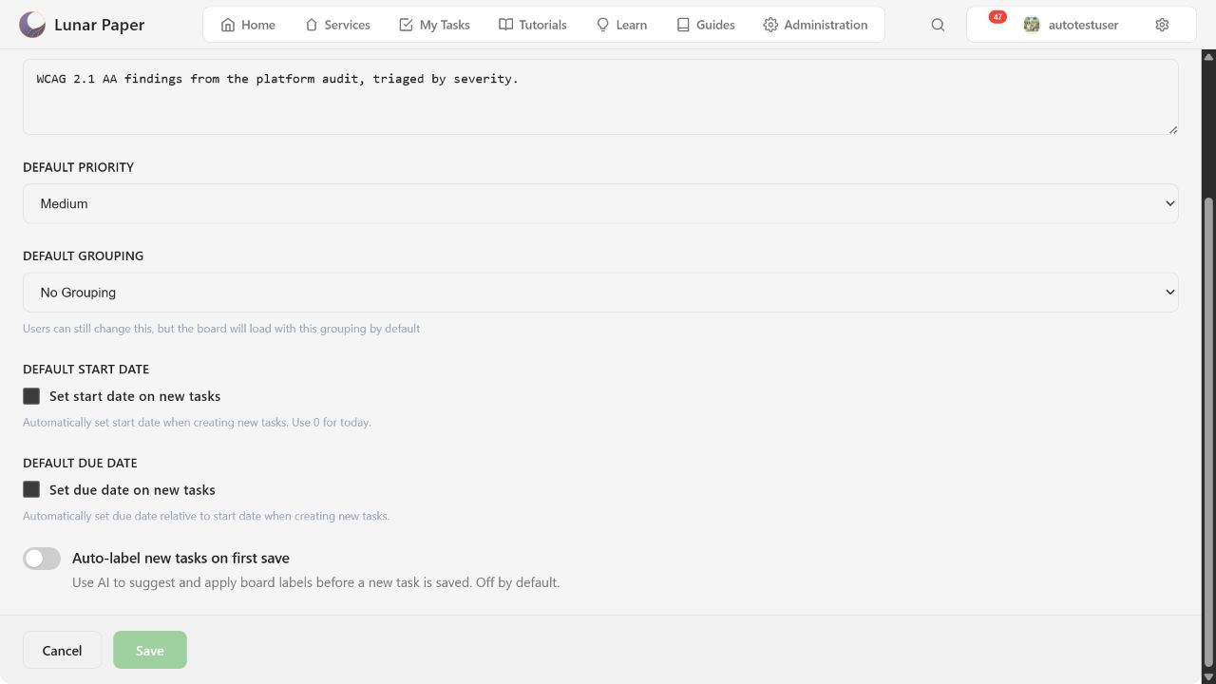Image resolution: width=1216 pixels, height=684 pixels.
Task: Click into the WCAG description text area
Action: point(600,96)
